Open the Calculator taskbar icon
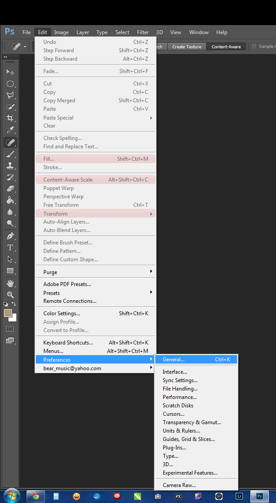Viewport: 276px width, 503px height. pos(56,496)
